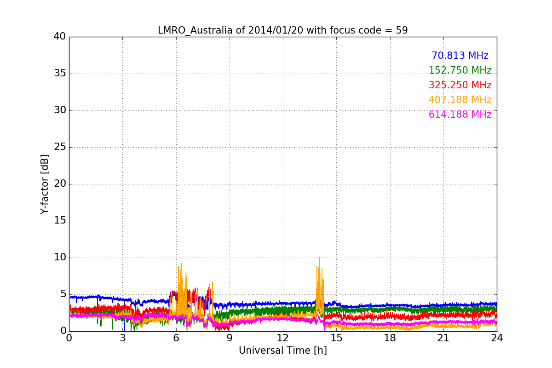Click the y-axis tick label 40
552x368 pixels.
click(x=60, y=37)
